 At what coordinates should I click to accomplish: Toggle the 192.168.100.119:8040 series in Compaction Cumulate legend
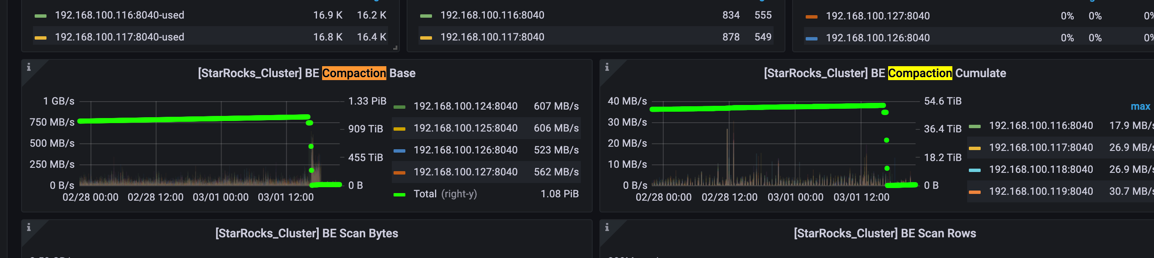pyautogui.click(x=1041, y=191)
